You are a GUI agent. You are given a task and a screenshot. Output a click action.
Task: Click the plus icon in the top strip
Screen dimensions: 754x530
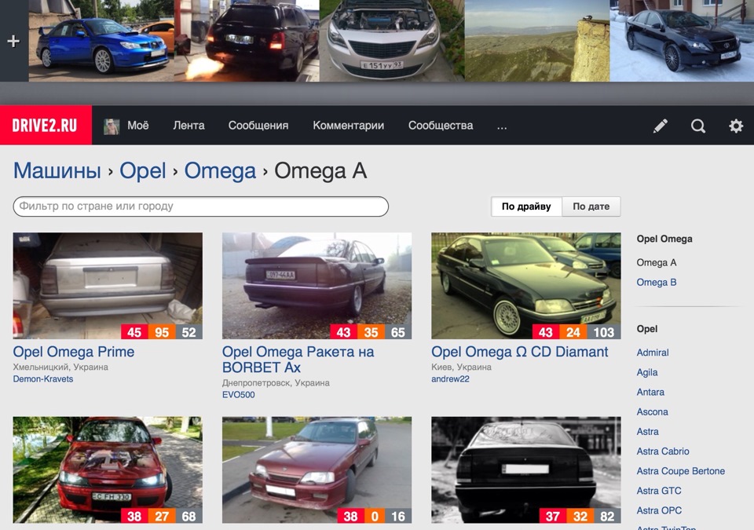(x=13, y=42)
